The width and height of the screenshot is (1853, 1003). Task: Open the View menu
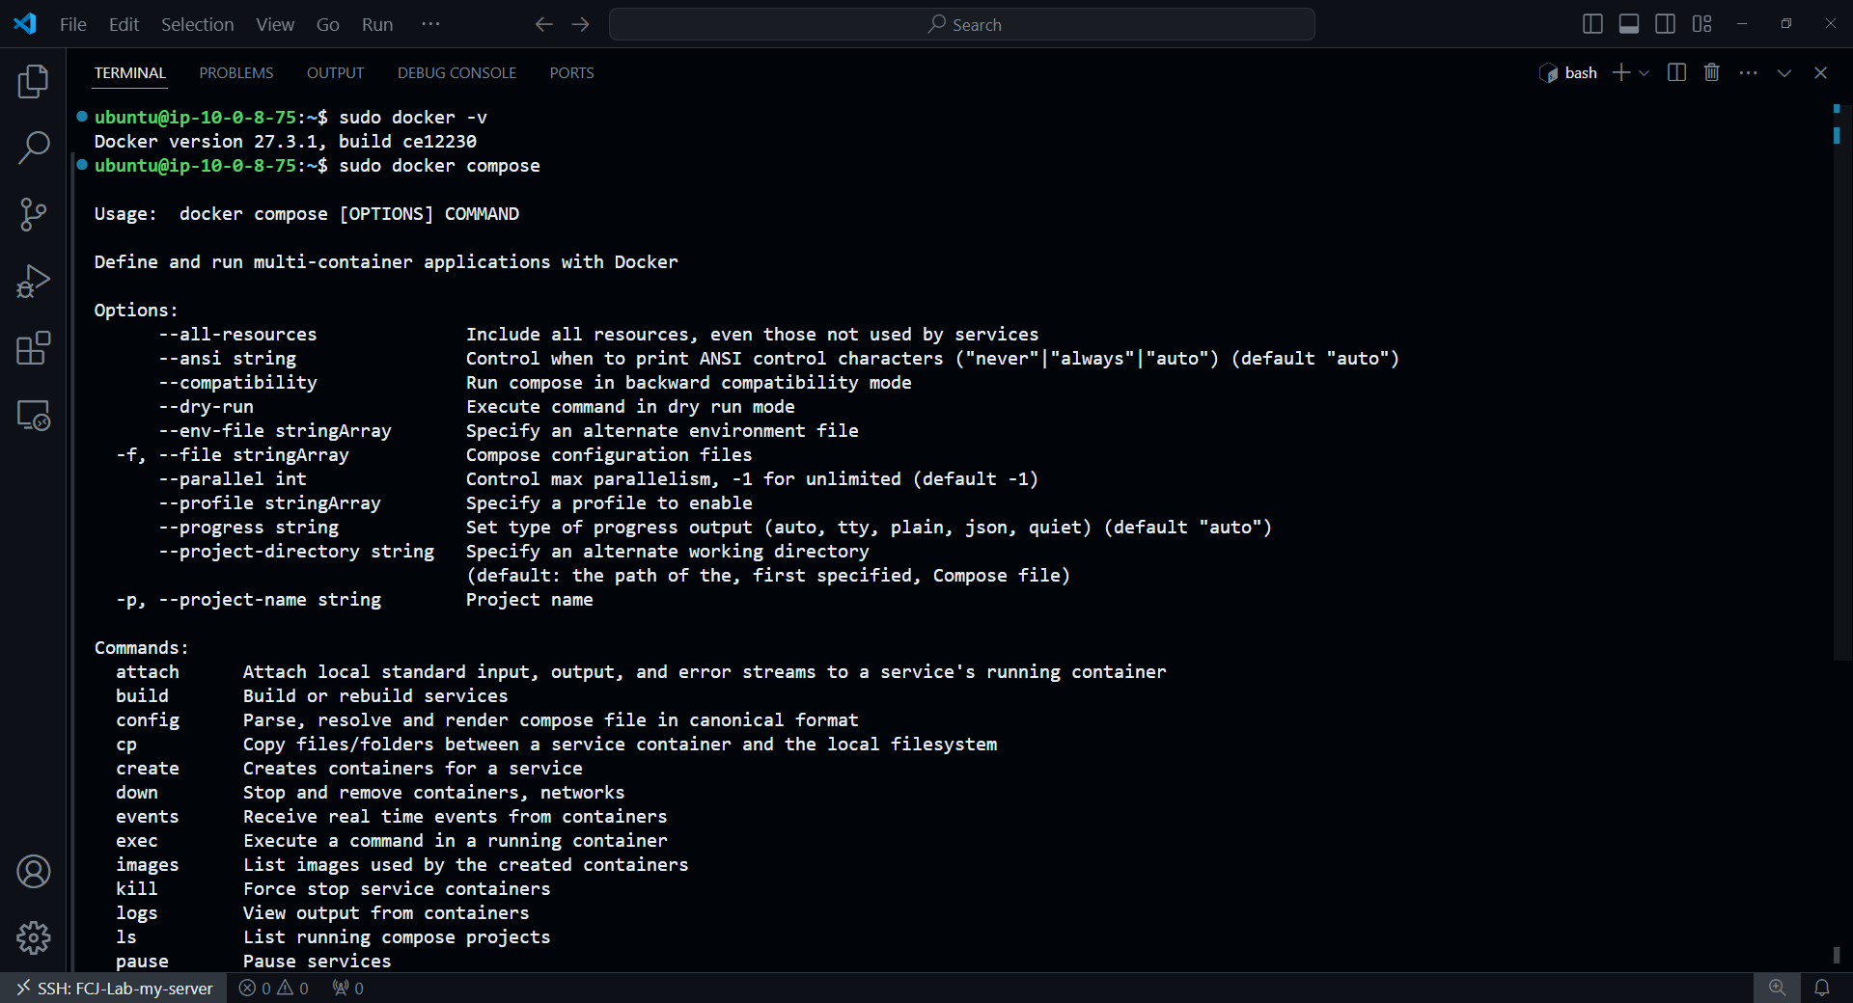pos(275,24)
